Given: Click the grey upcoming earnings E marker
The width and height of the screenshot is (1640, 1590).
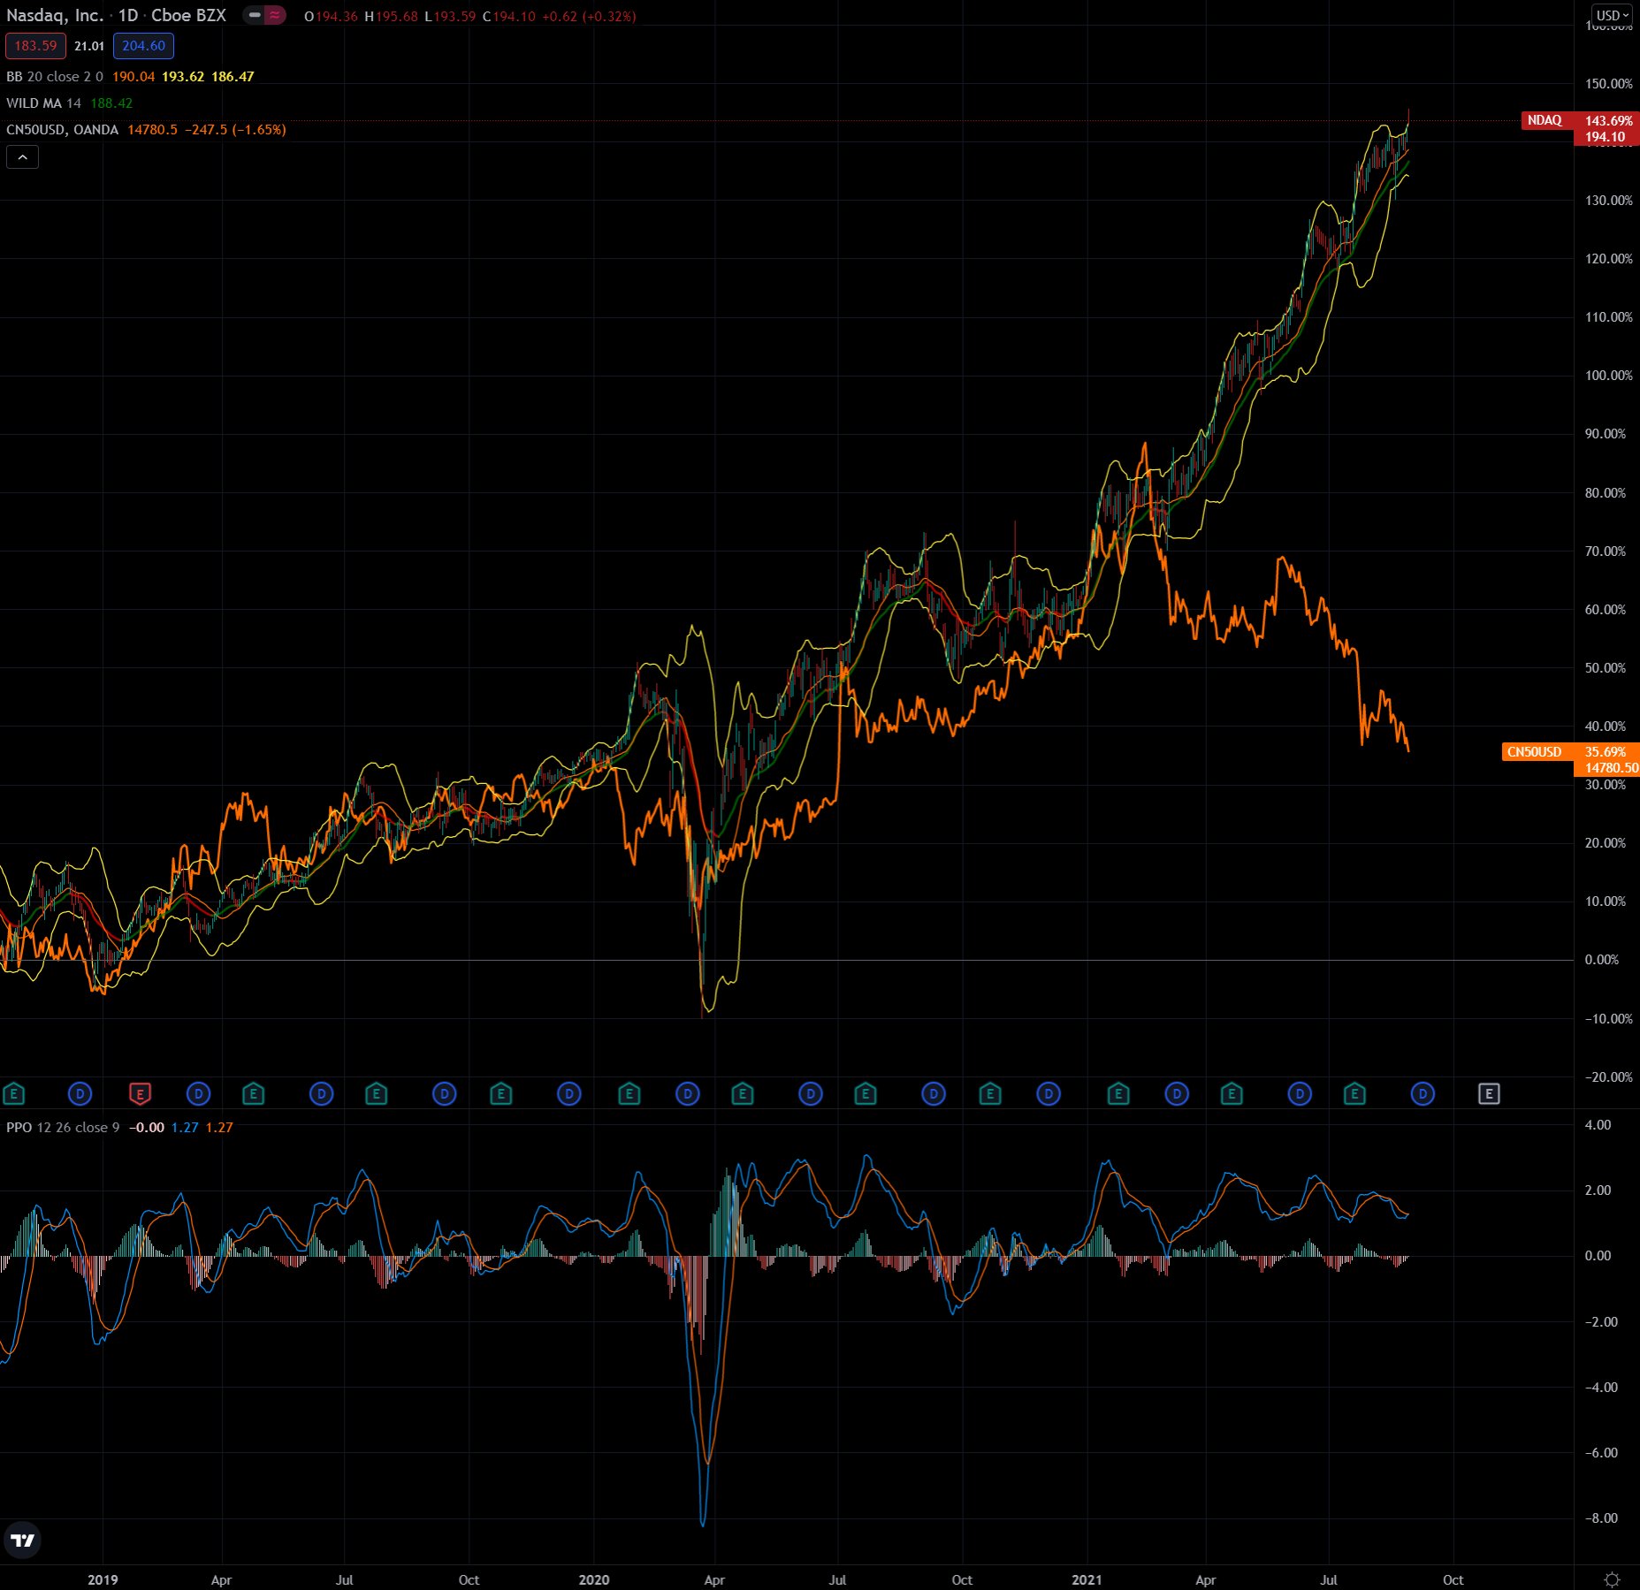Looking at the screenshot, I should [1489, 1094].
